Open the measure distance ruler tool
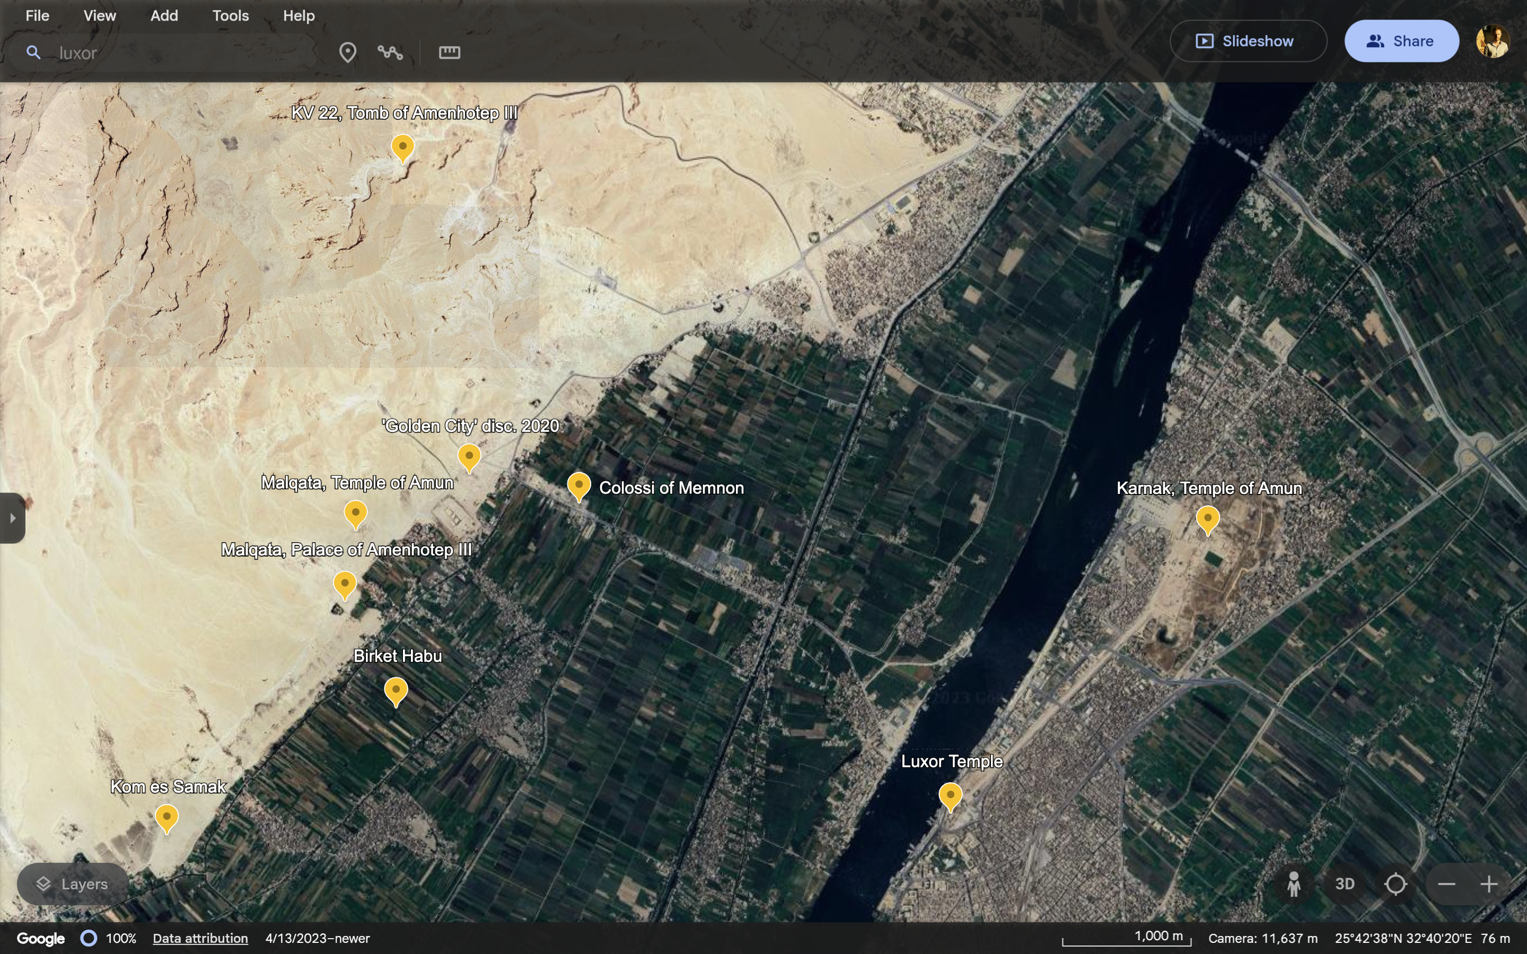The width and height of the screenshot is (1527, 954). pyautogui.click(x=449, y=52)
